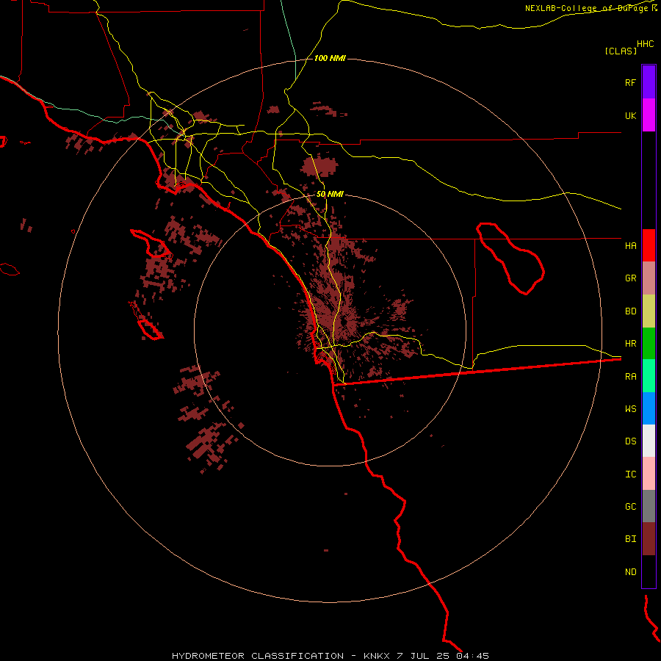Image resolution: width=661 pixels, height=661 pixels.
Task: Click the IC legend label
Action: (630, 474)
